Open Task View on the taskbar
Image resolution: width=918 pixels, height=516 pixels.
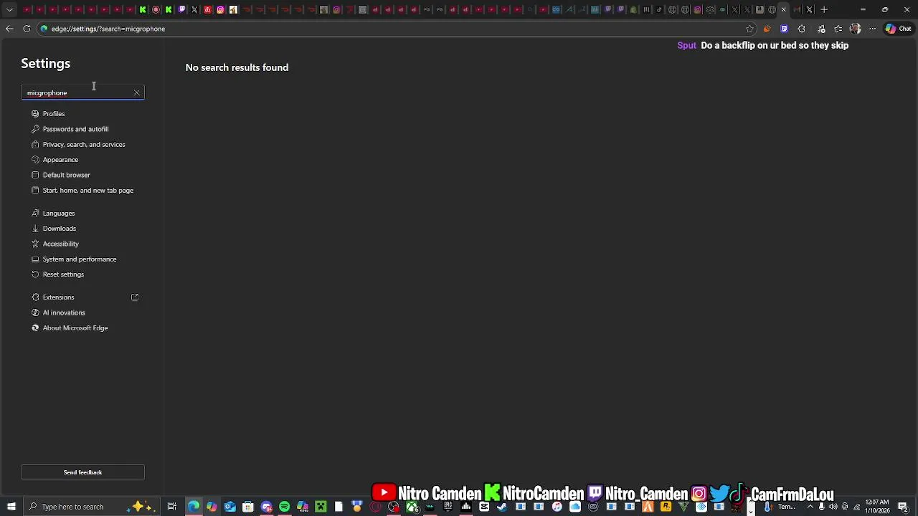(172, 507)
